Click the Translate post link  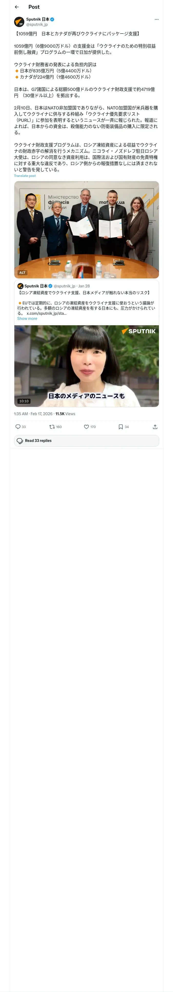point(25,176)
